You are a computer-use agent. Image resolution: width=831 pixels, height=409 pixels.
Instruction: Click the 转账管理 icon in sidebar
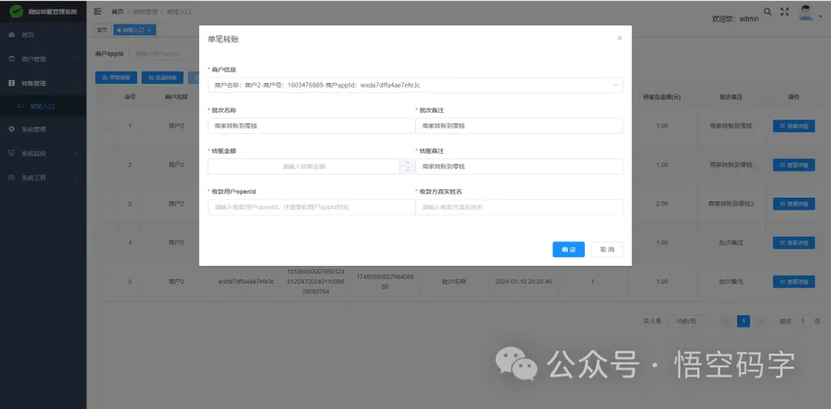(x=12, y=83)
